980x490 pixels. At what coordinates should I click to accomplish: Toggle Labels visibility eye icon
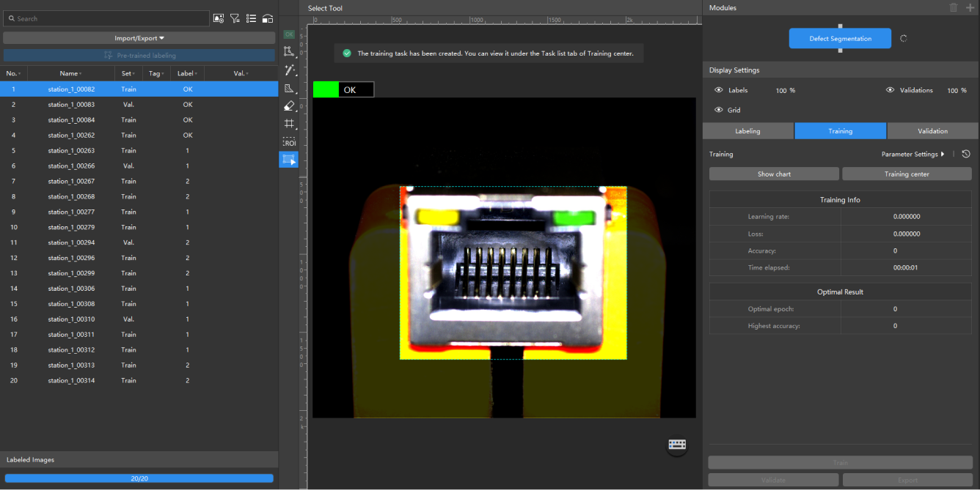coord(719,90)
